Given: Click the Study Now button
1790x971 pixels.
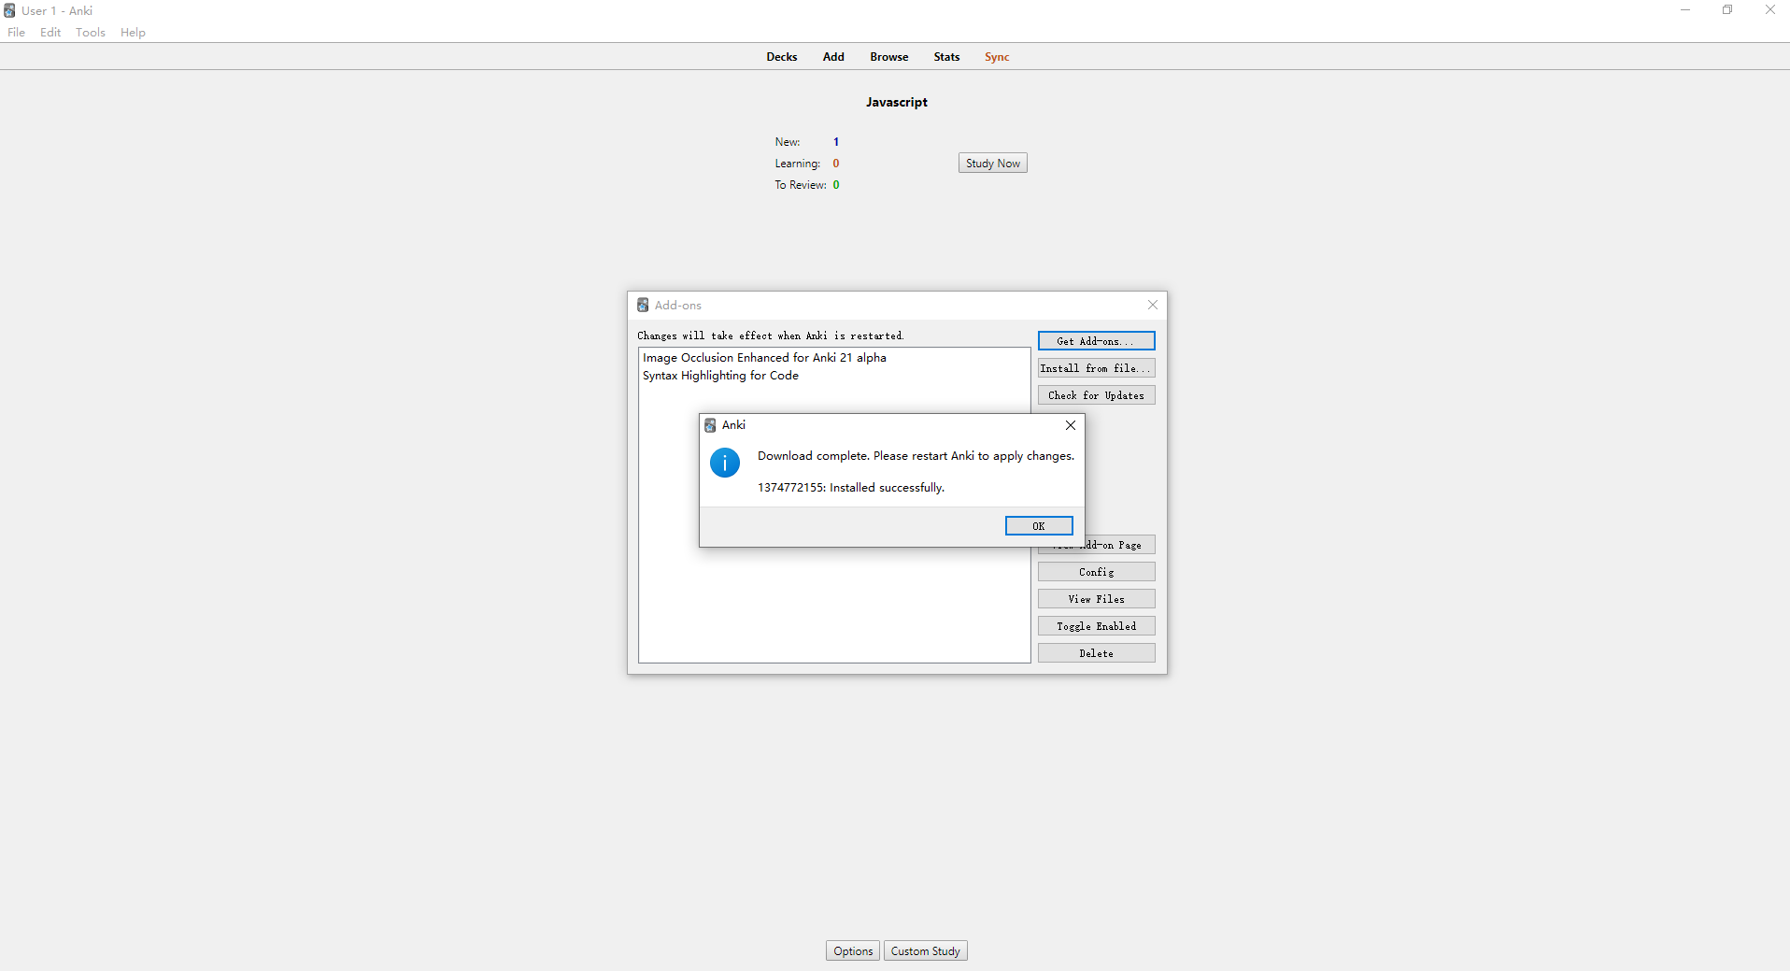Looking at the screenshot, I should [993, 164].
